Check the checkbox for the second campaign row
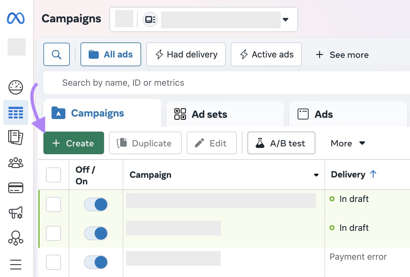Viewport: 410px width, 277px height. tap(53, 233)
